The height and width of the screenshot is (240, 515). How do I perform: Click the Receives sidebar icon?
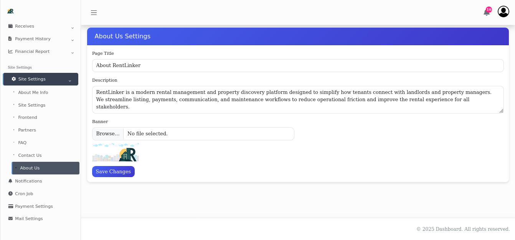(10, 26)
